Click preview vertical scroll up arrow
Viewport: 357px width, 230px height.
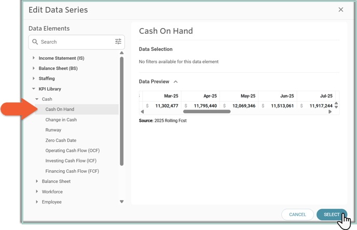coord(336,103)
